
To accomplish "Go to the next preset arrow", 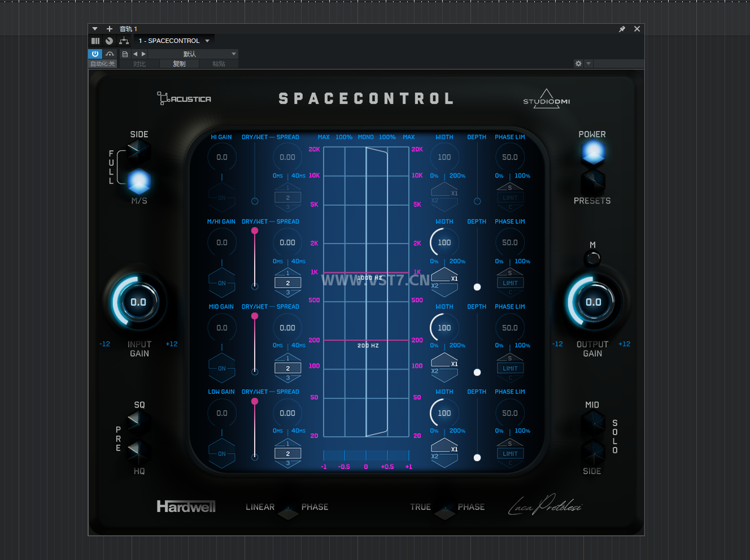I will point(143,54).
